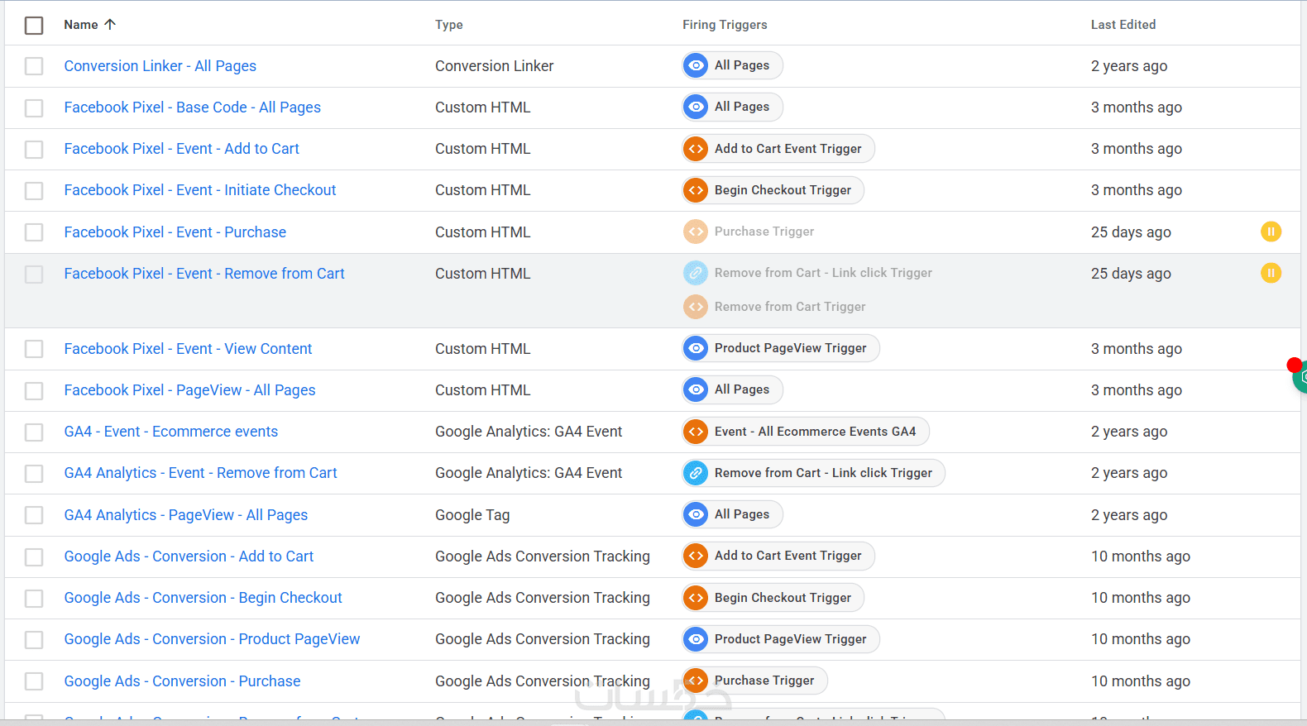Tick checkbox for Facebook Pixel Add to Cart
This screenshot has width=1307, height=726.
[x=34, y=150]
